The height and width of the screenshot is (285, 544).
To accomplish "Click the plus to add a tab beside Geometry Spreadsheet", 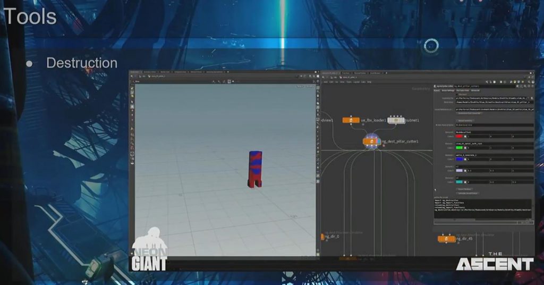I will click(228, 72).
